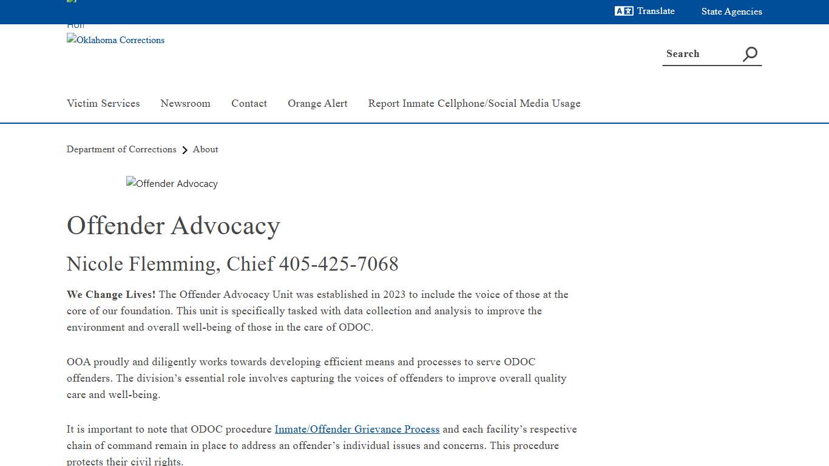The width and height of the screenshot is (829, 466).
Task: Click the Offender Advocacy broken image placeholder
Action: tap(172, 183)
